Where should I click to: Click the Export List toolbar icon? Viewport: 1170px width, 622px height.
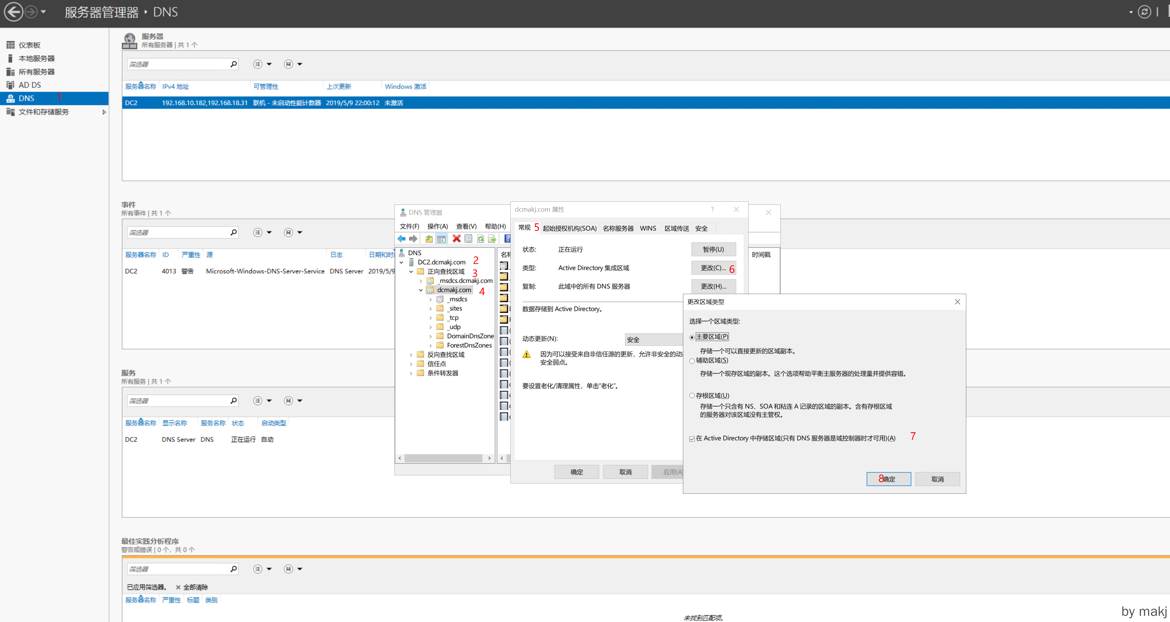(492, 239)
